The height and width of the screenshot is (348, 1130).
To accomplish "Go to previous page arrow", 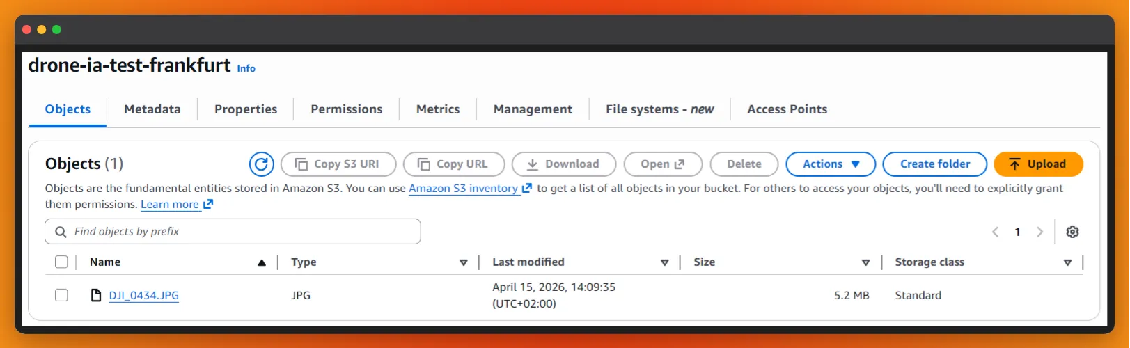I will tap(995, 232).
